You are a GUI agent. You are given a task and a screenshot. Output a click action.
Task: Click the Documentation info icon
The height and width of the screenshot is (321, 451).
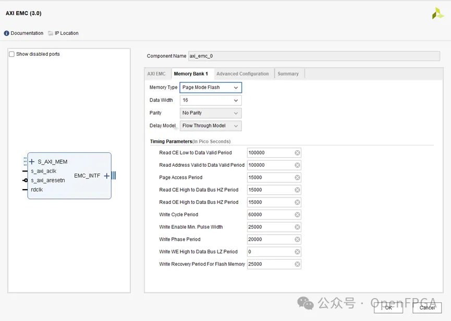[x=7, y=33]
